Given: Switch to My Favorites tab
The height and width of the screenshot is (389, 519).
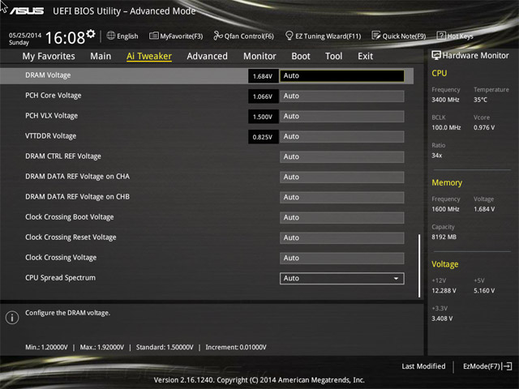Looking at the screenshot, I should point(49,56).
